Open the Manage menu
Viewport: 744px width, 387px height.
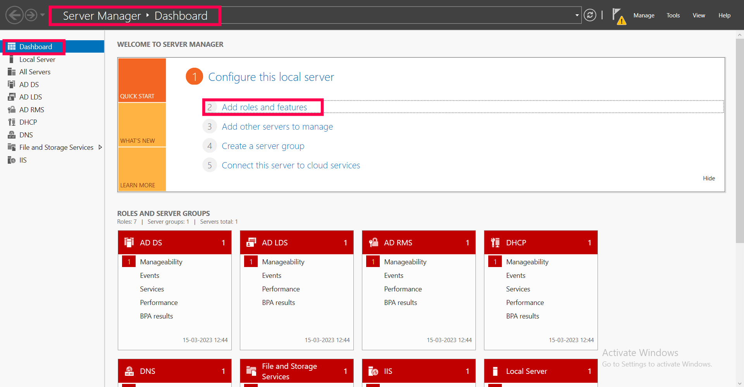click(x=644, y=15)
